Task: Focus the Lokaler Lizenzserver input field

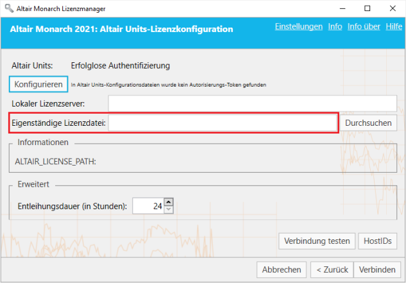Action: click(253, 103)
